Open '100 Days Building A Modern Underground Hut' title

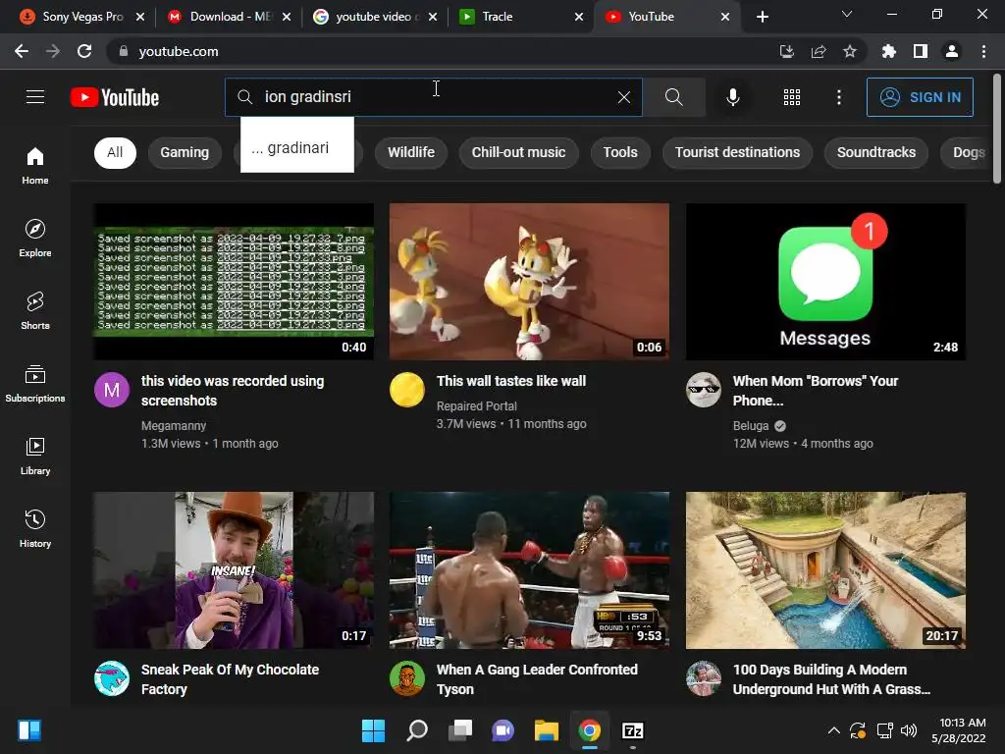click(831, 679)
